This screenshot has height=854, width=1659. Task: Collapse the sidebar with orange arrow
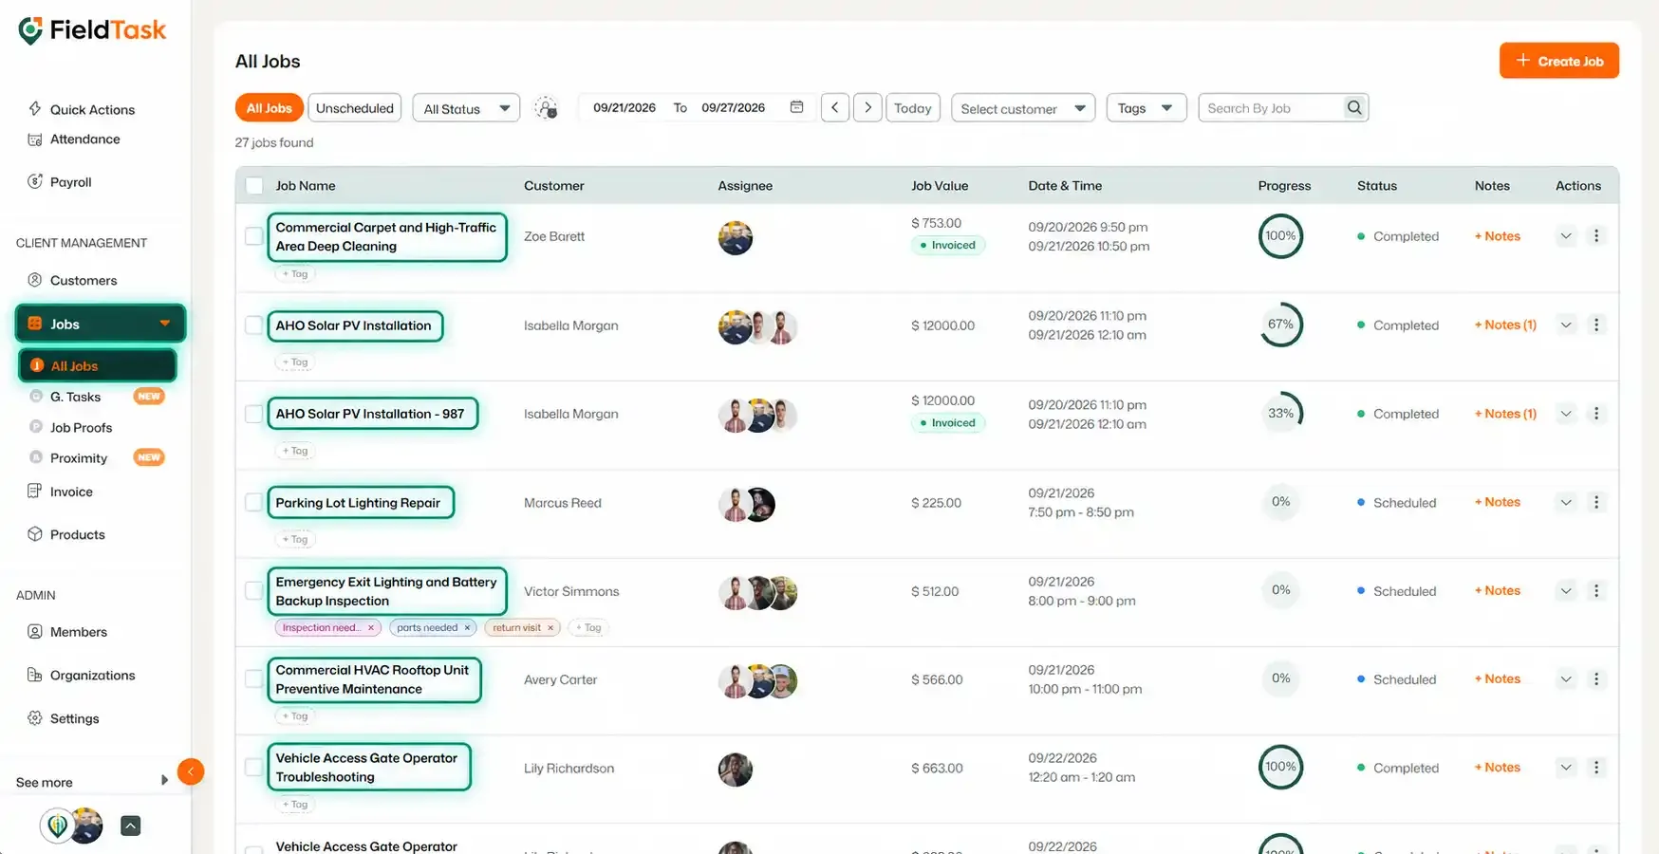191,771
